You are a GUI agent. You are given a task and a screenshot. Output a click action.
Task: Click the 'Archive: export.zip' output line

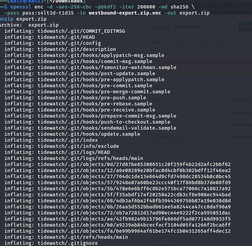29,25
